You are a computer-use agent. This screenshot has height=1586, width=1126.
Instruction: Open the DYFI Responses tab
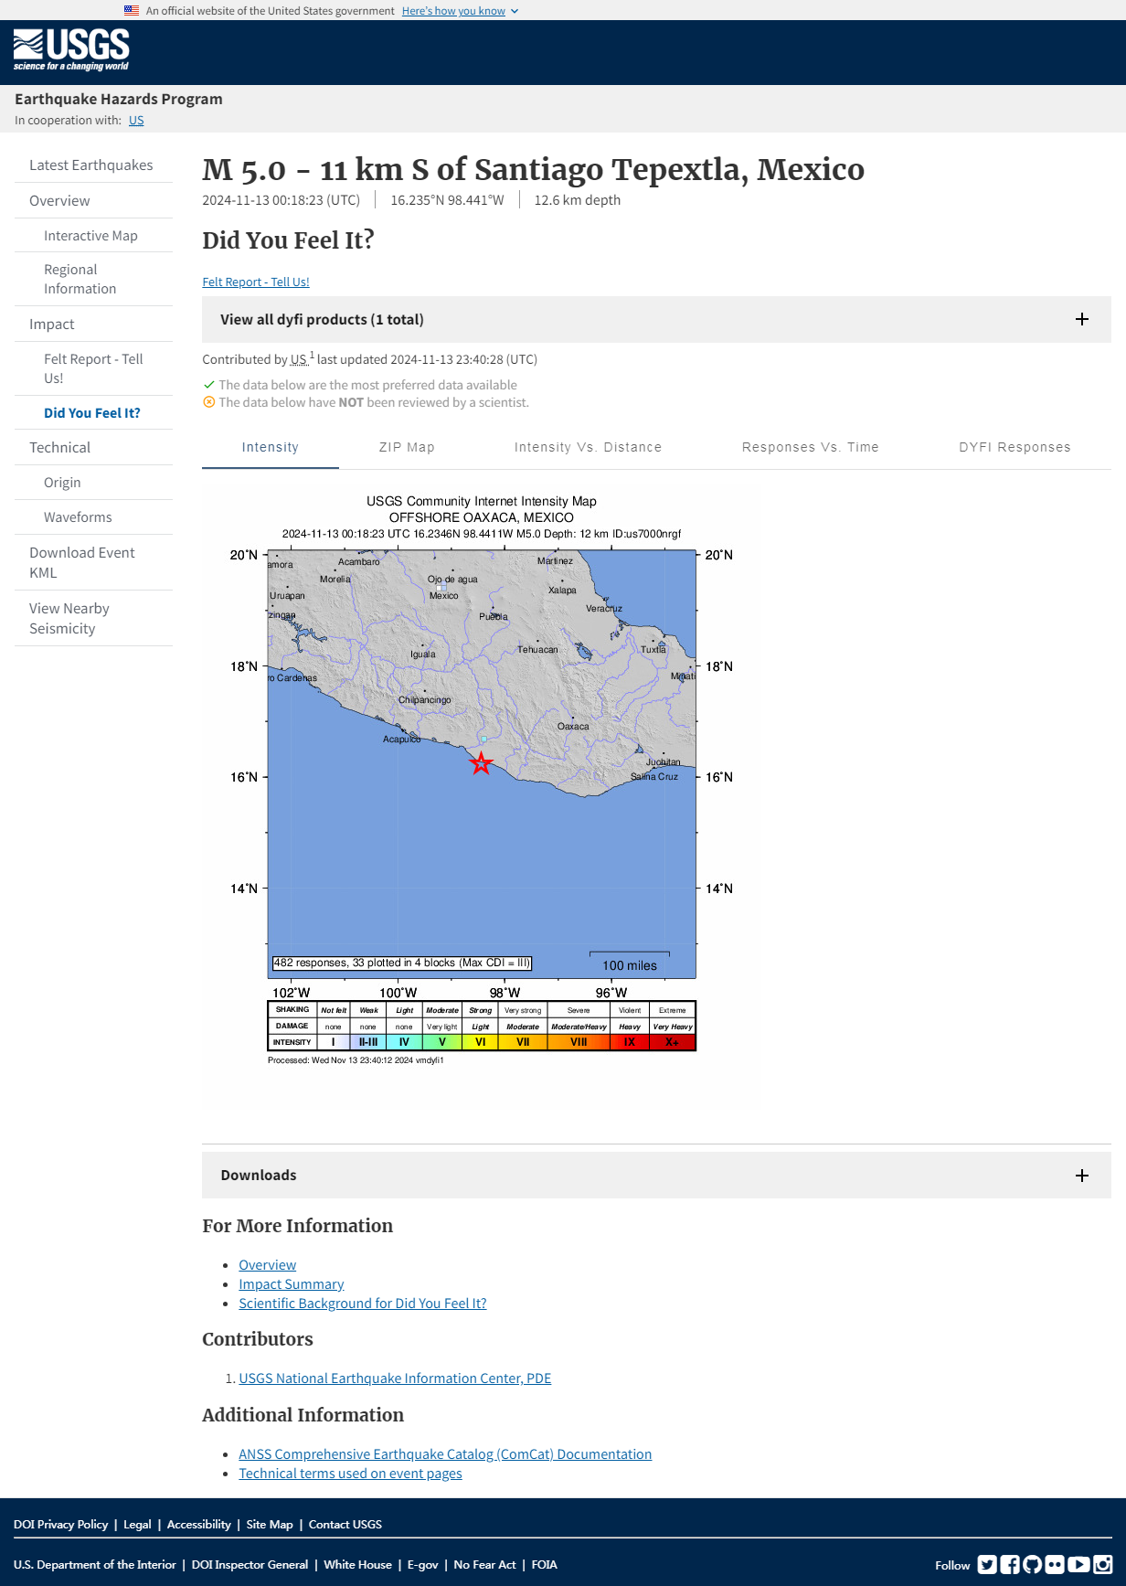[1014, 447]
